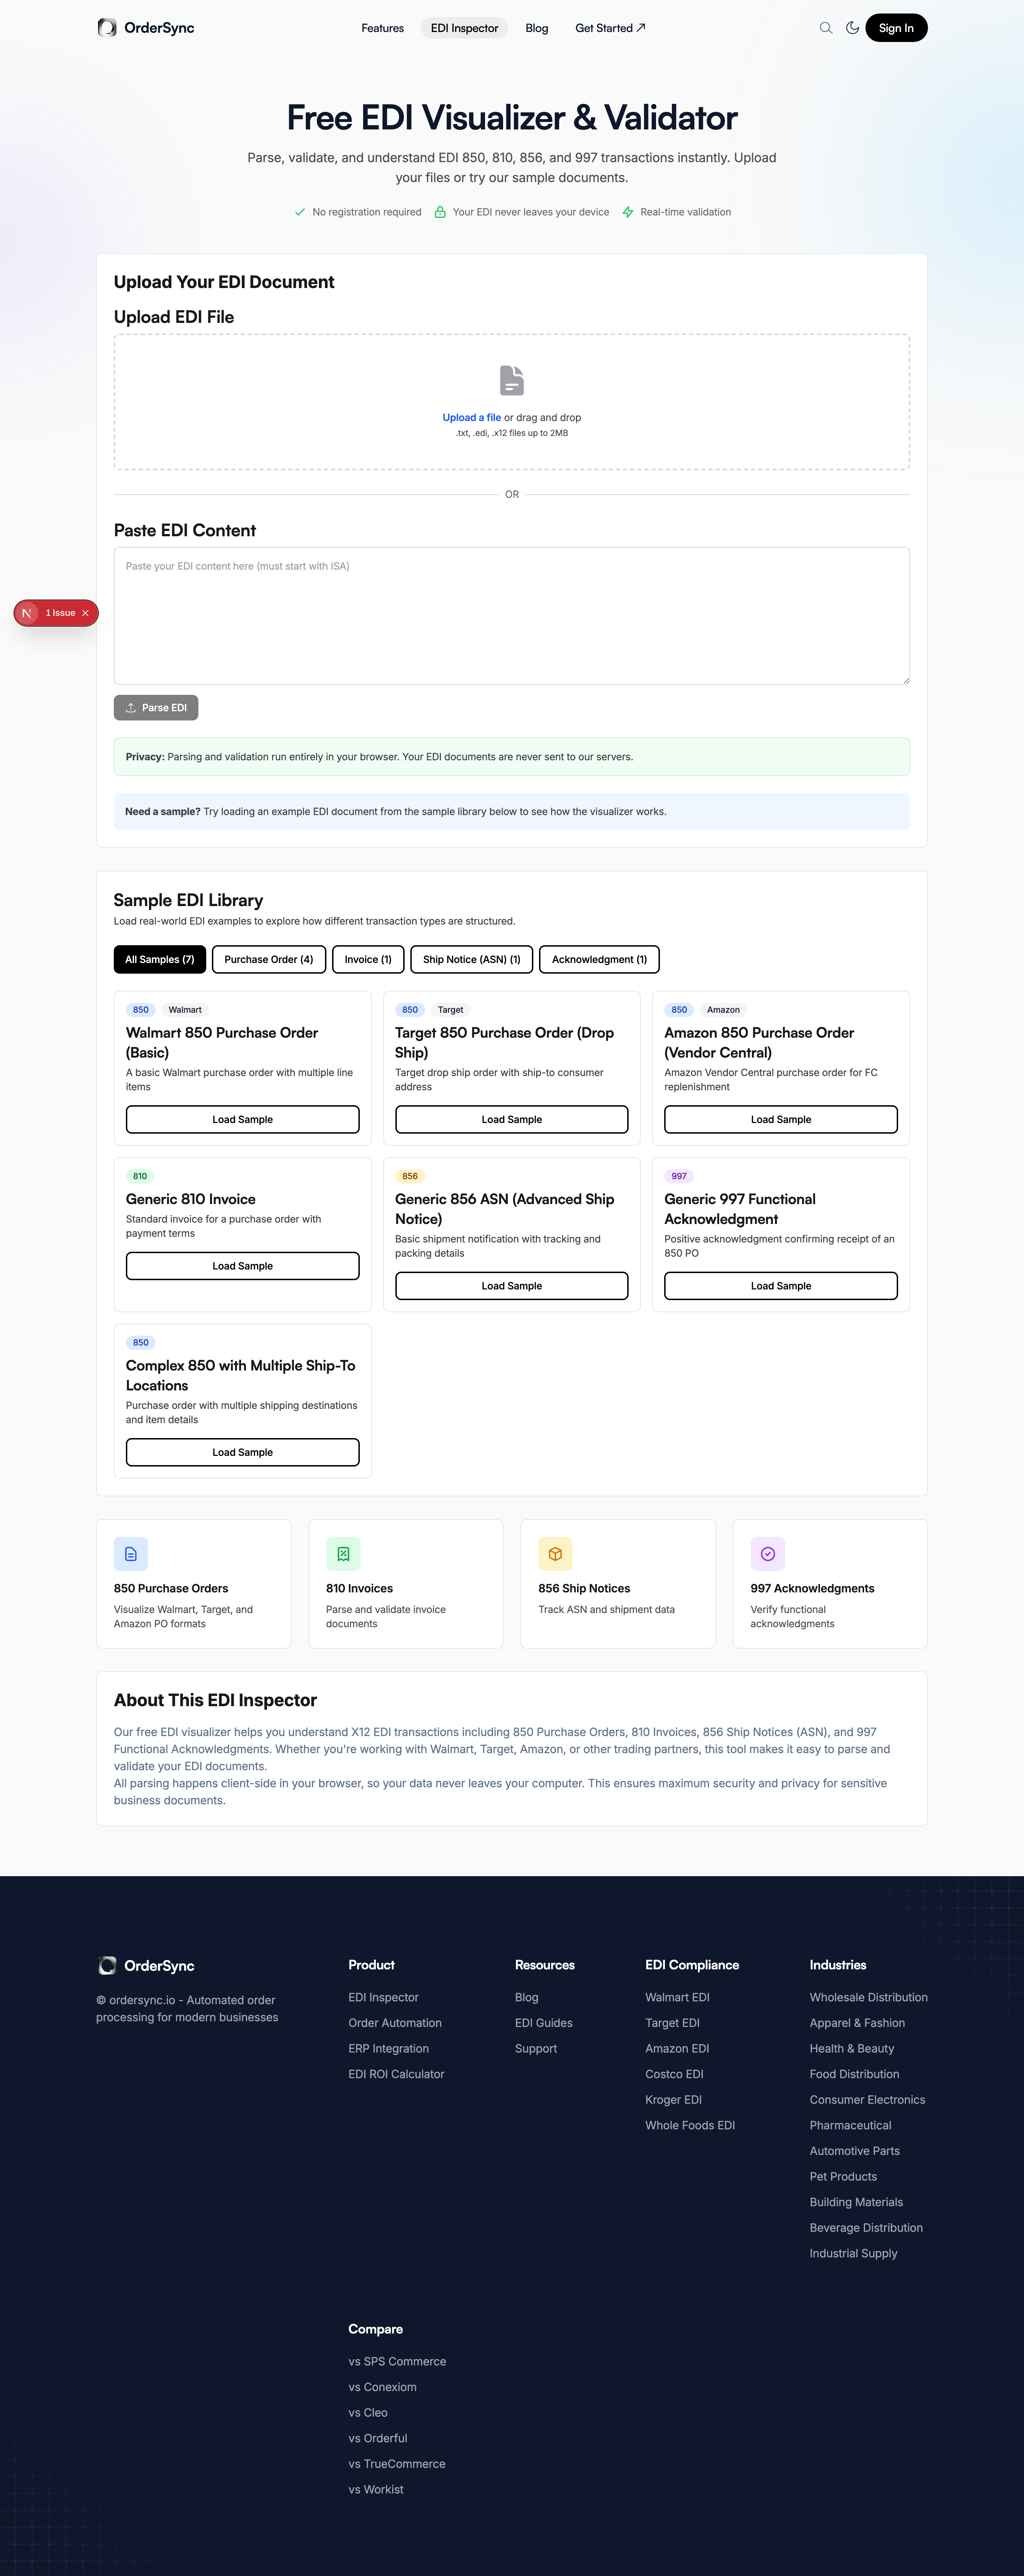Viewport: 1024px width, 2576px height.
Task: Open footer Health & Beauty link
Action: click(852, 2049)
